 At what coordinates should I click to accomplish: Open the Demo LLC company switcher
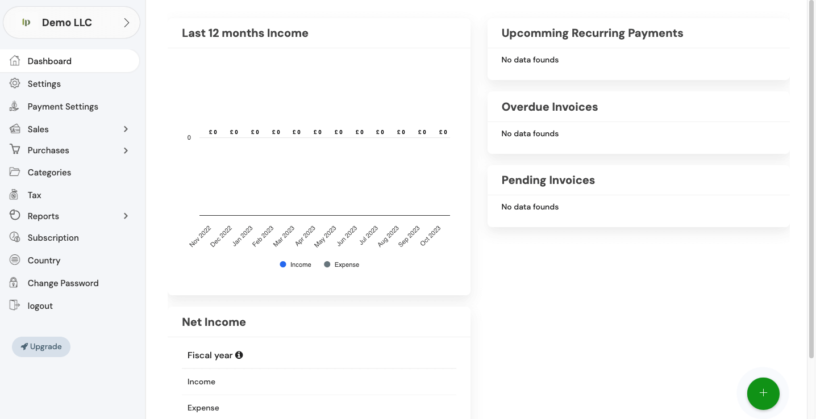pos(72,23)
